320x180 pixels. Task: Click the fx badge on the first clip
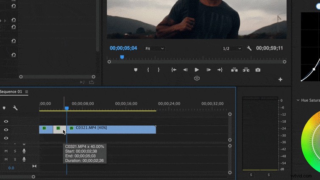[x=44, y=128]
